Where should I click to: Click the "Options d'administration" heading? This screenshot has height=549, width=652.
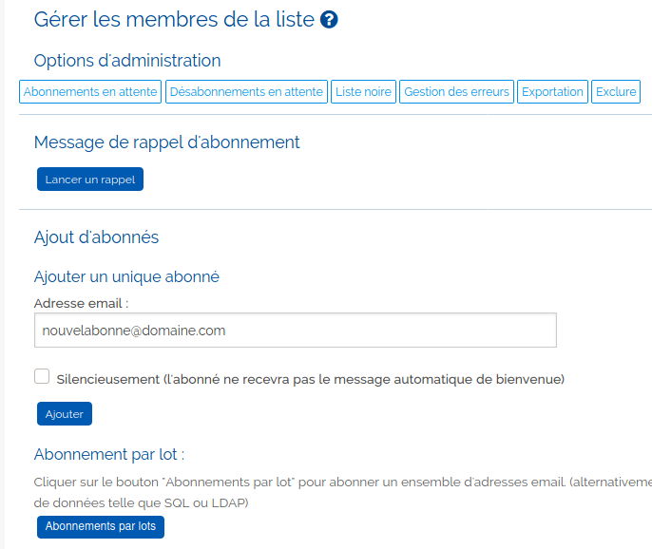coord(127,61)
